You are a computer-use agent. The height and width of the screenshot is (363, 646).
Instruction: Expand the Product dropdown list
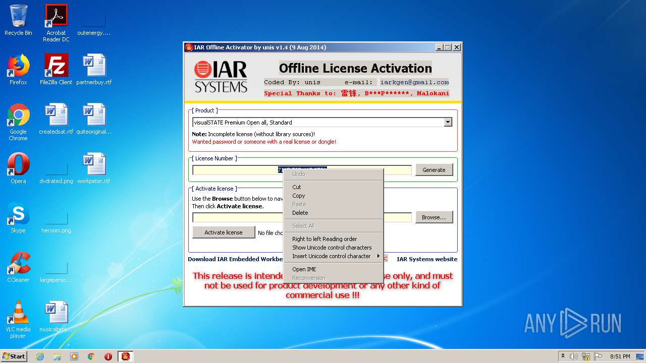[448, 122]
